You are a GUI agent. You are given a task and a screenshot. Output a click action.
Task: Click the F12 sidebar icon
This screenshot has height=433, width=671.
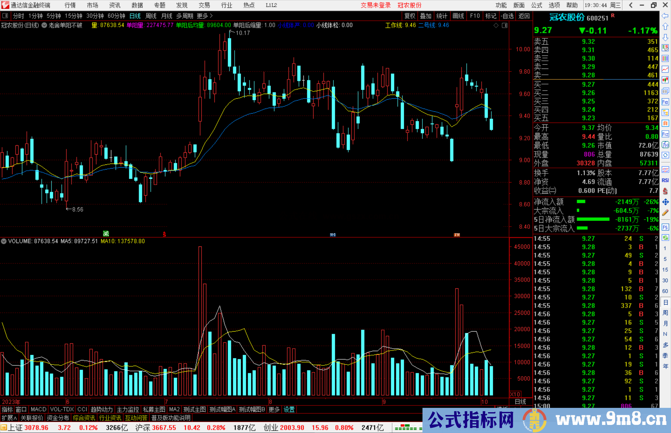[665, 134]
